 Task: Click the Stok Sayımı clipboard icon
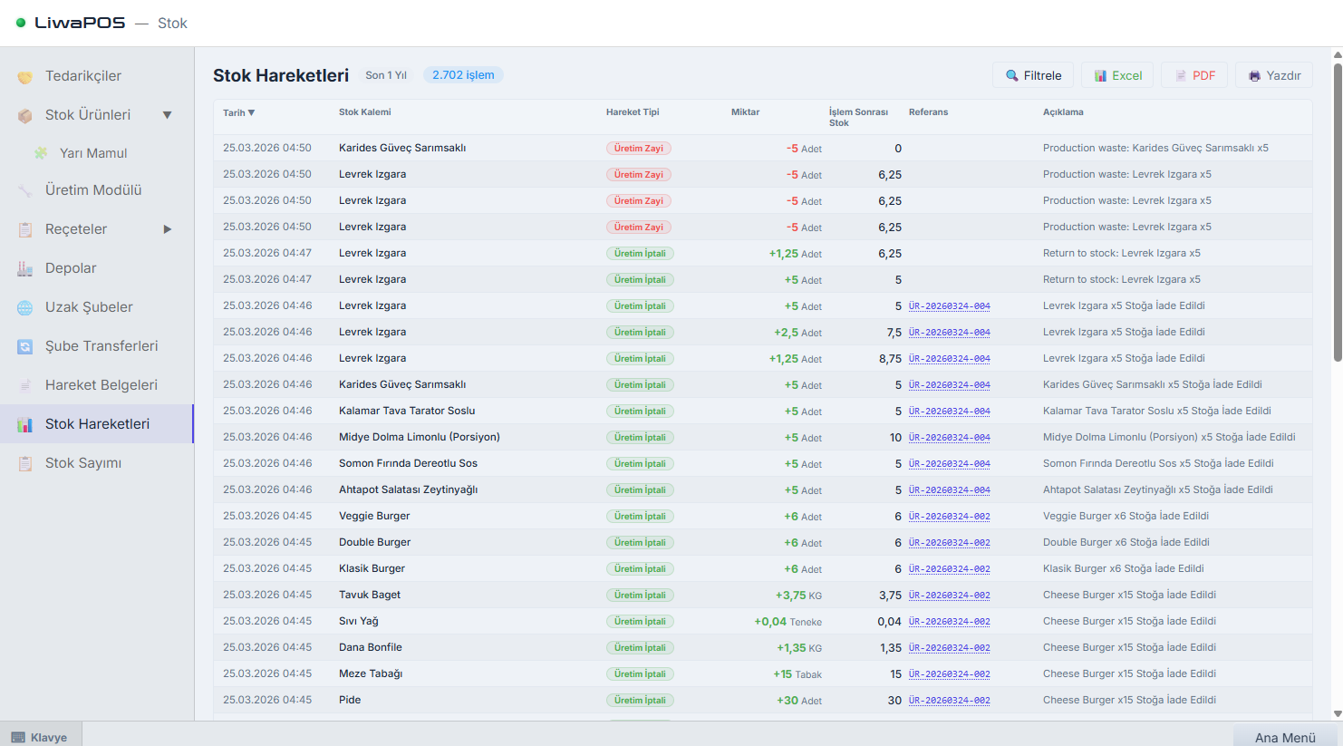click(25, 463)
